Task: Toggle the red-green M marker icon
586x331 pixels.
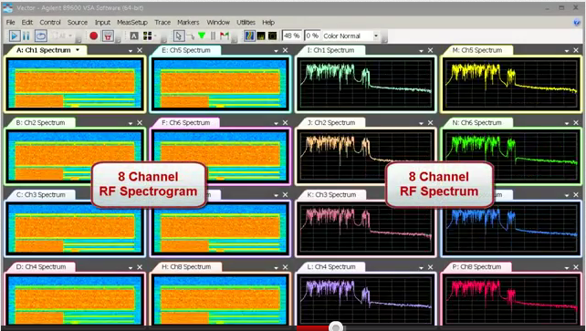Action: pyautogui.click(x=225, y=36)
